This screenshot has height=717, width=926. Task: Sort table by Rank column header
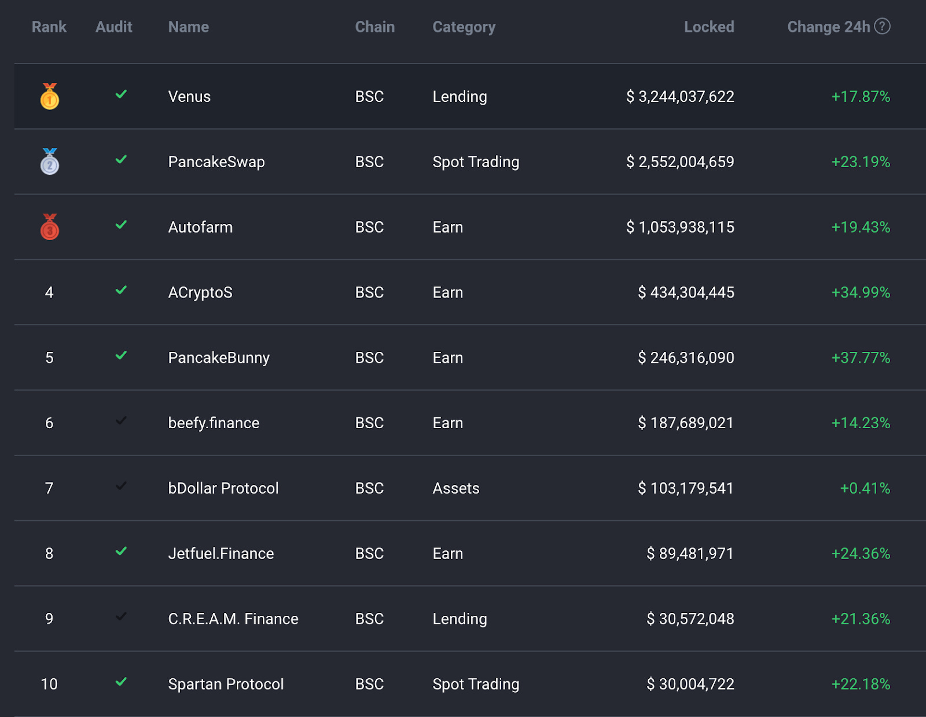click(49, 27)
